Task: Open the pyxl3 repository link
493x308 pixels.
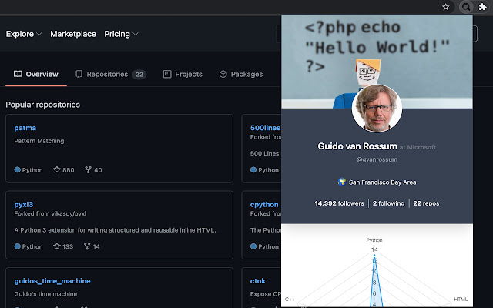Action: [24, 204]
